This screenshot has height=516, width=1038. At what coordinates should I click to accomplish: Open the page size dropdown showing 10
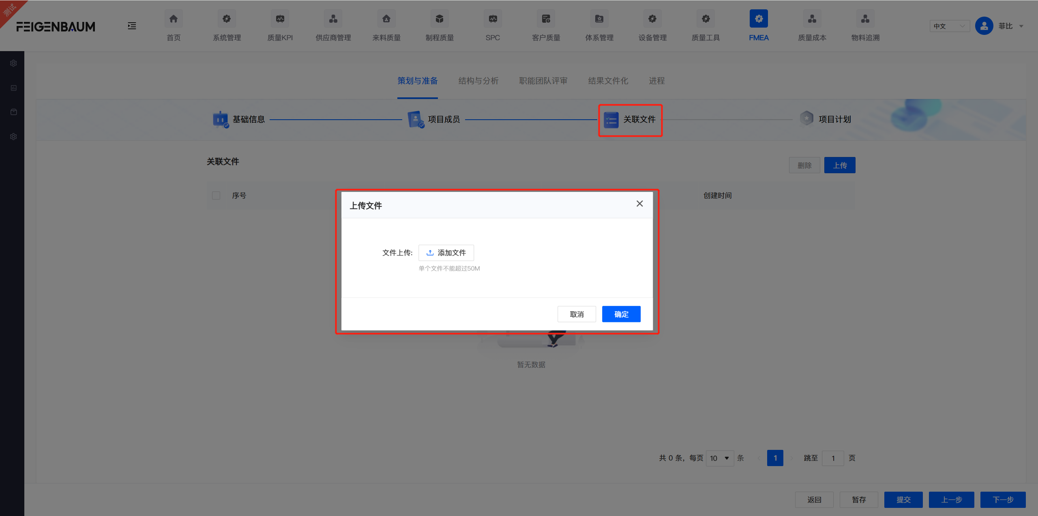coord(719,458)
